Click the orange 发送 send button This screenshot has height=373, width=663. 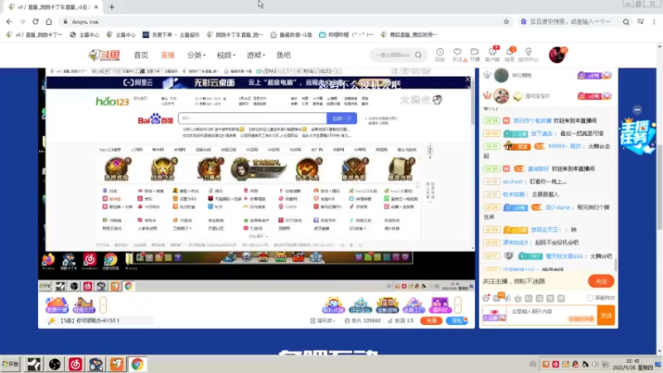(606, 315)
